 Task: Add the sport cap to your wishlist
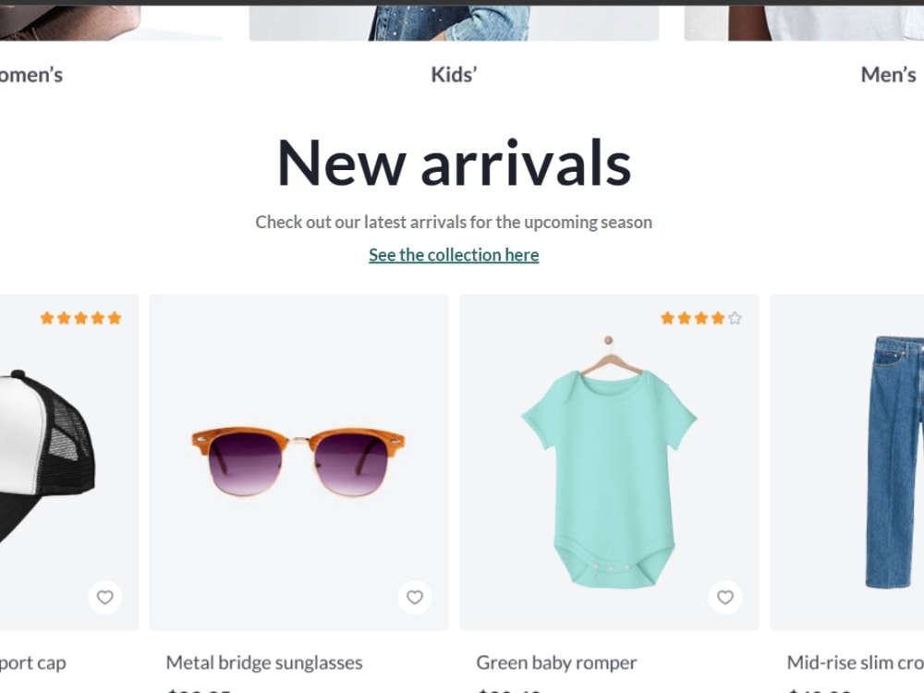[x=104, y=598]
